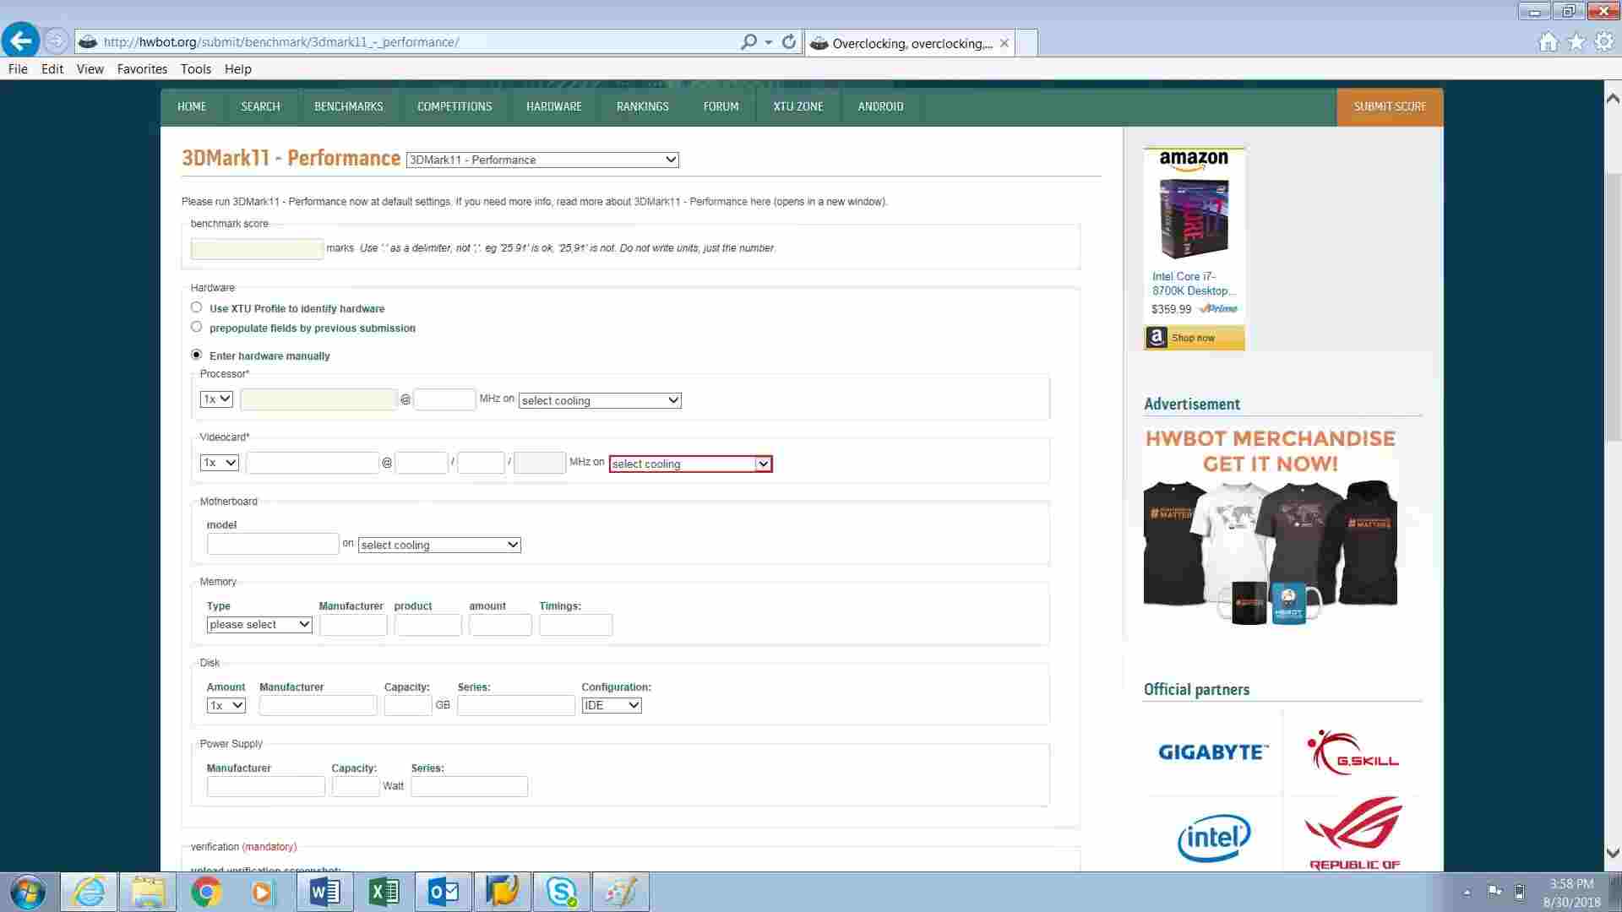Click the G.Skill partner logo
Viewport: 1622px width, 912px height.
tap(1353, 752)
